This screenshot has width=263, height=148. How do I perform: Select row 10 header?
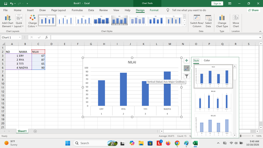(x=3, y=84)
